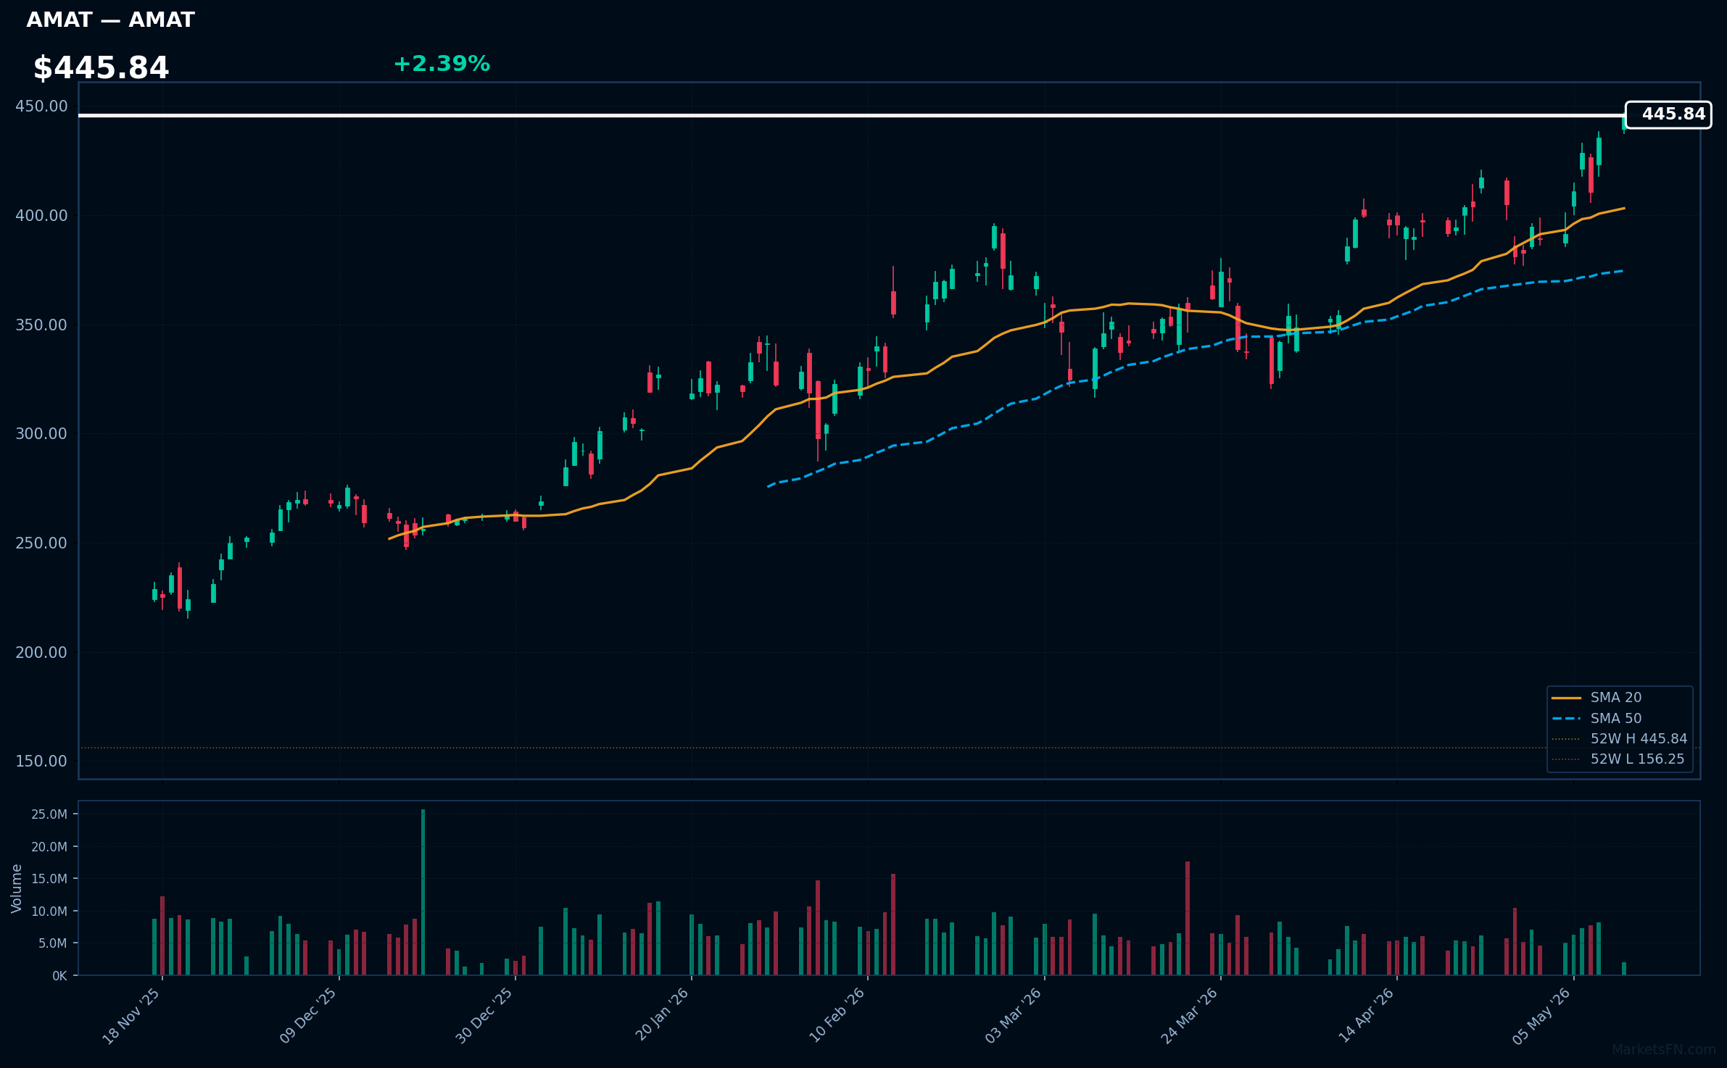Click the $445.84 current price

[101, 68]
